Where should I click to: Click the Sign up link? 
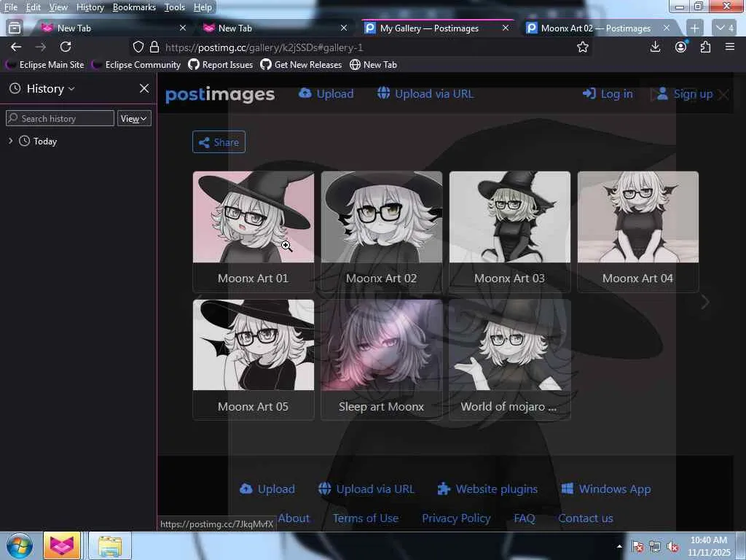tap(685, 94)
